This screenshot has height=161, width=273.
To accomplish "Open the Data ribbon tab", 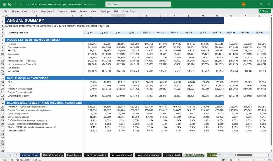I will (73, 11).
